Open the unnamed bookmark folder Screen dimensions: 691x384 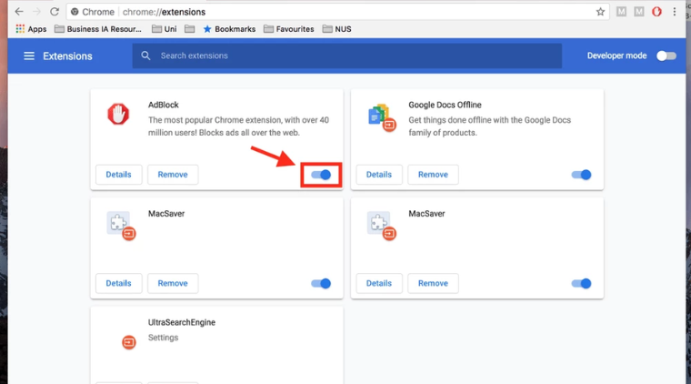(x=189, y=29)
